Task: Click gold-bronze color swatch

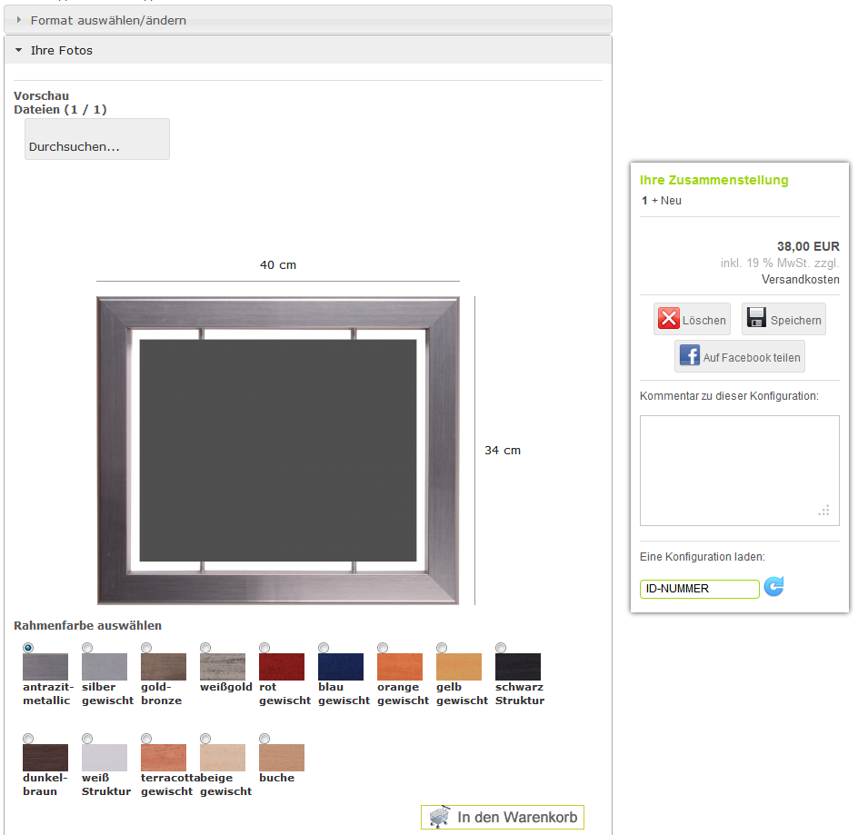Action: (x=164, y=667)
